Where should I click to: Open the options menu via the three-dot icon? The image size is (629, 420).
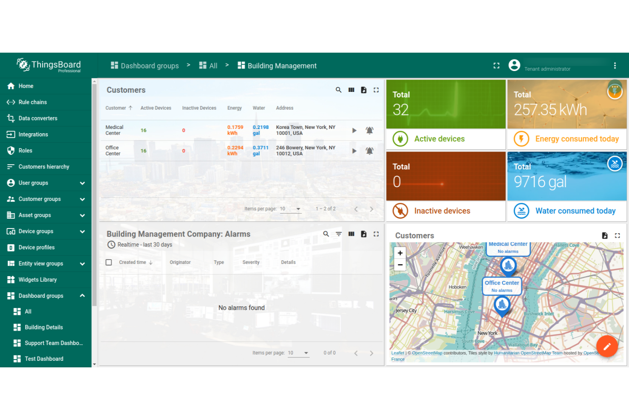pyautogui.click(x=615, y=65)
